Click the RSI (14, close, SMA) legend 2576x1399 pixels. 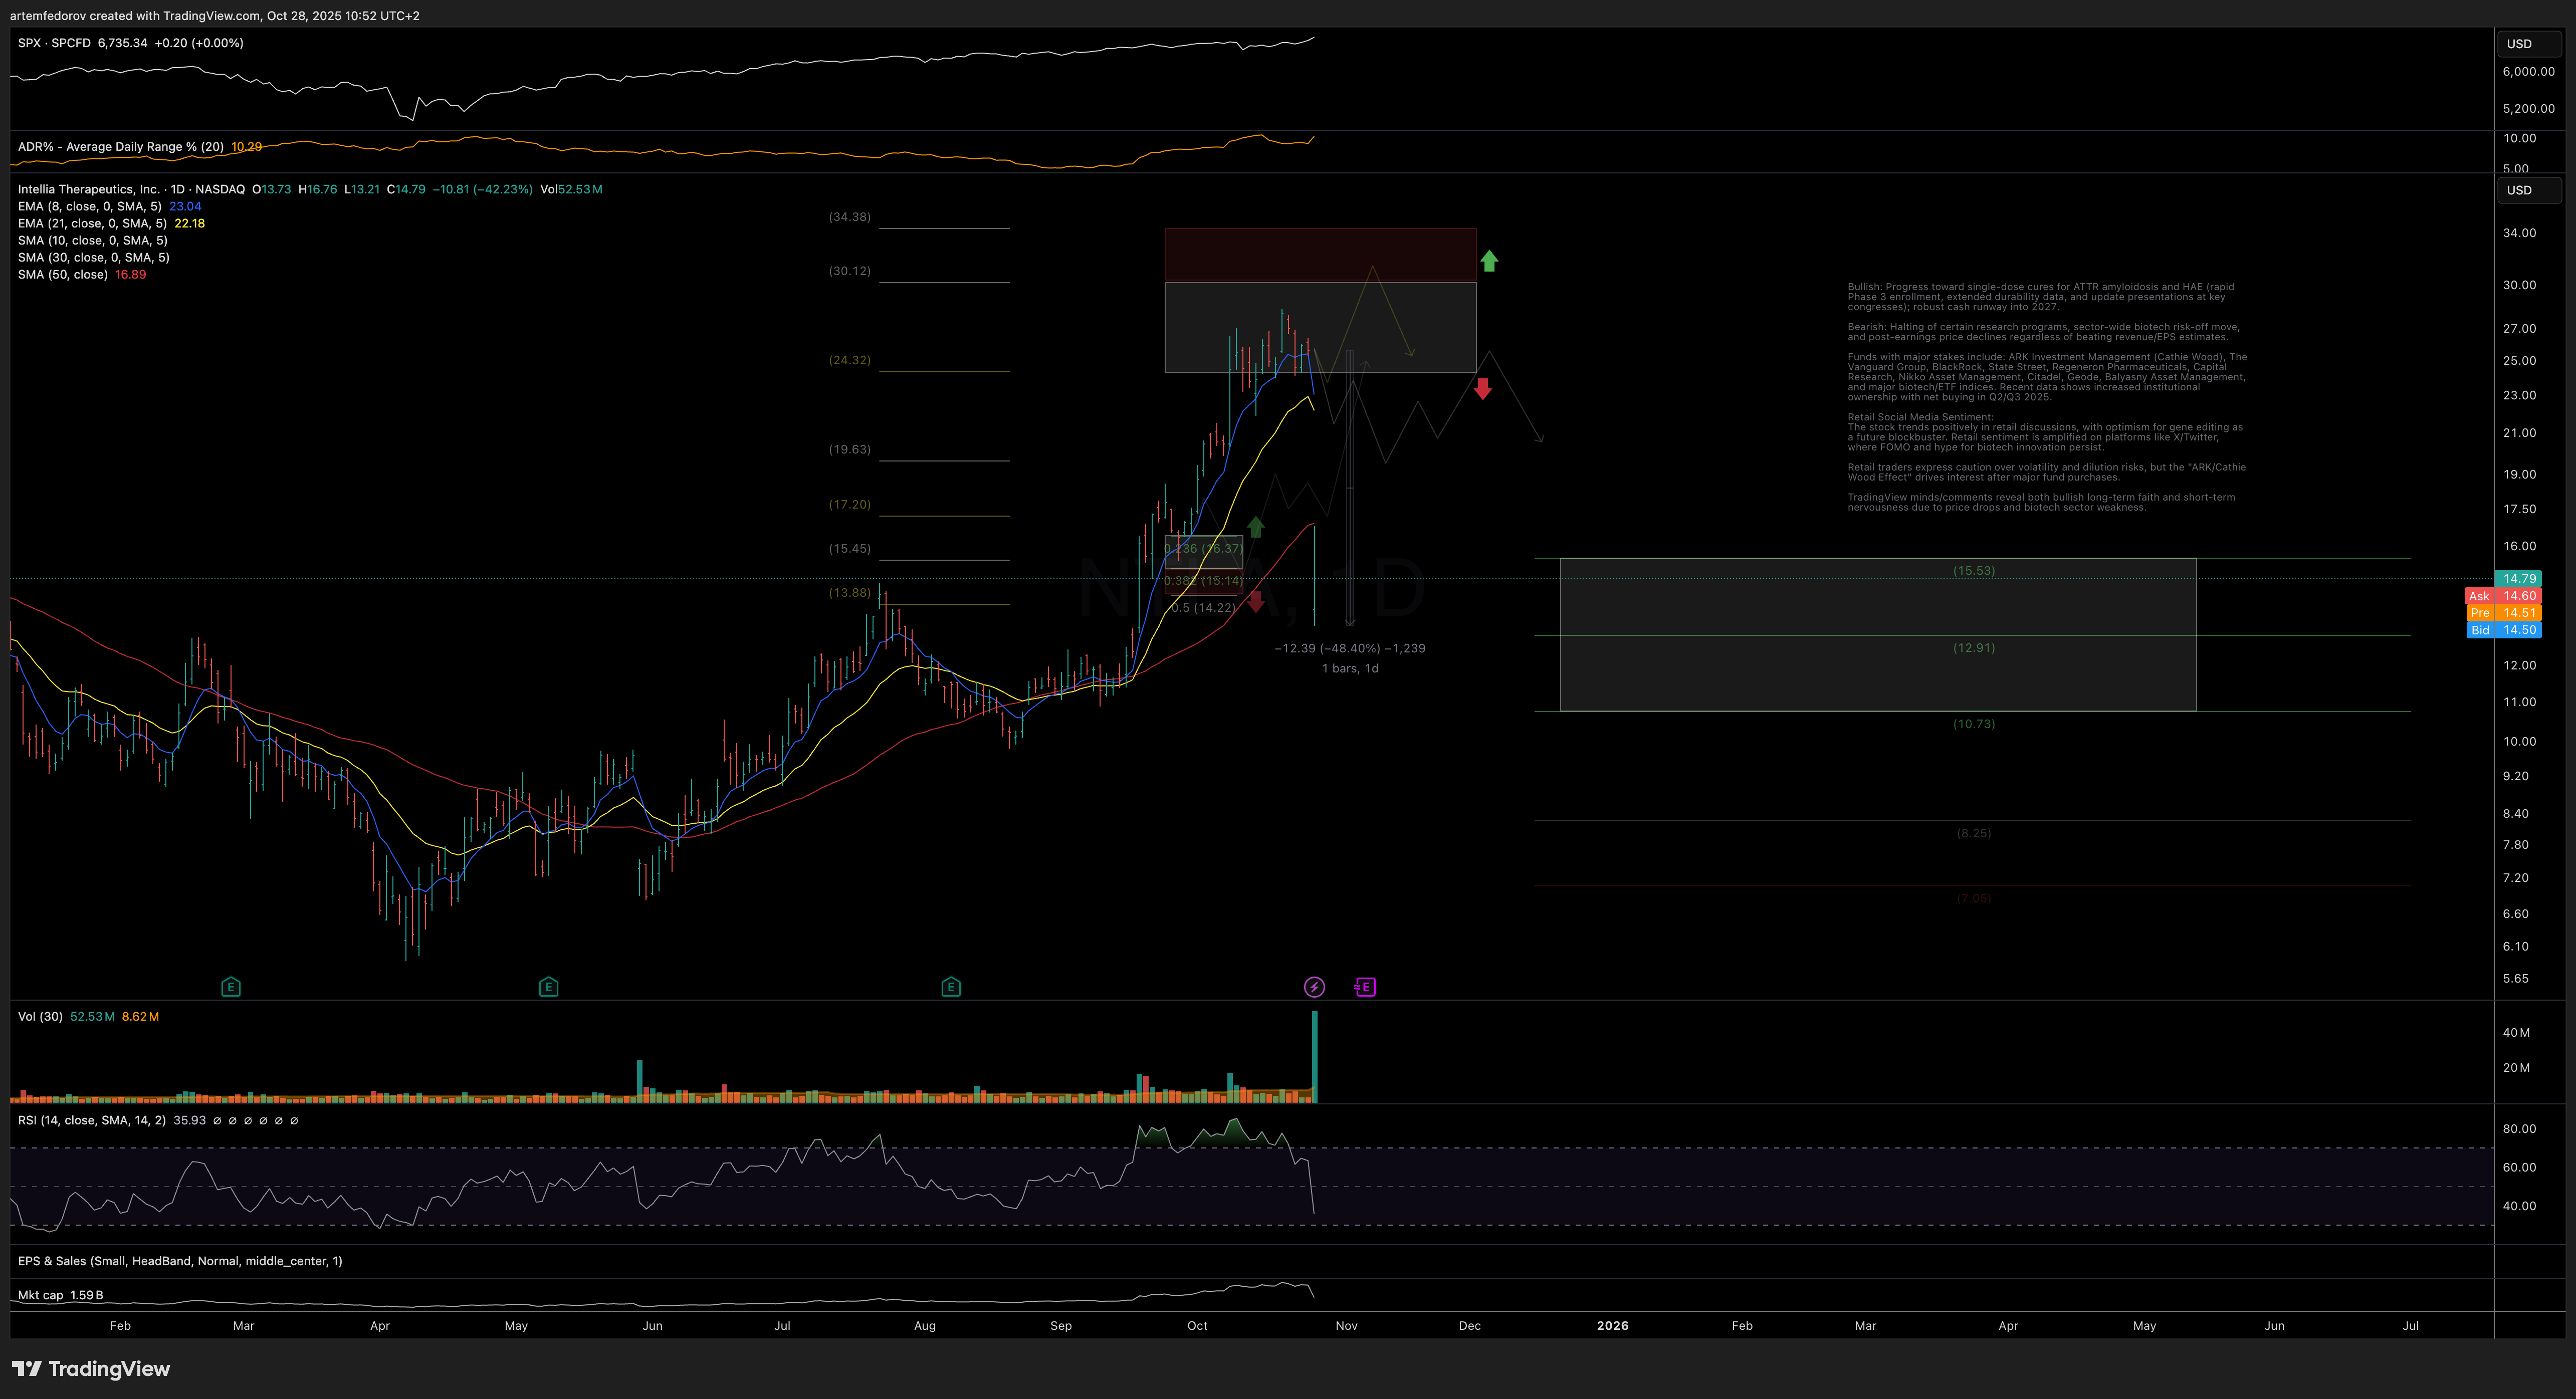point(92,1120)
